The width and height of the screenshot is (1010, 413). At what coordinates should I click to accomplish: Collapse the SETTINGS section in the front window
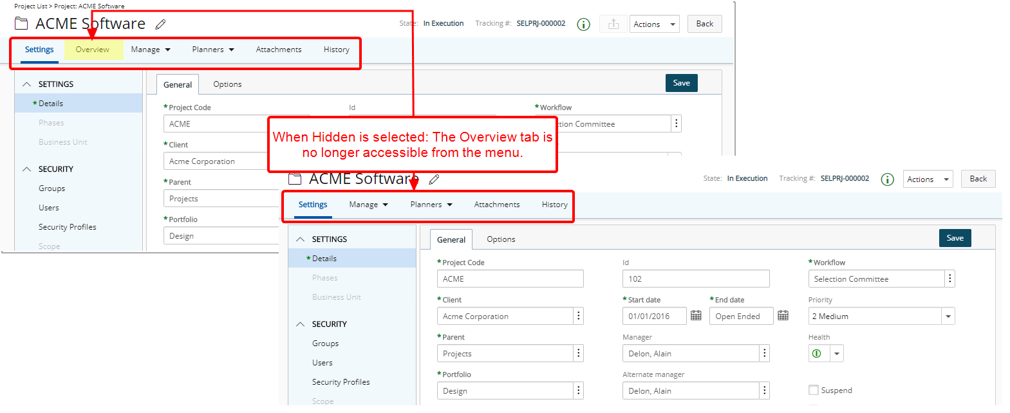click(301, 239)
